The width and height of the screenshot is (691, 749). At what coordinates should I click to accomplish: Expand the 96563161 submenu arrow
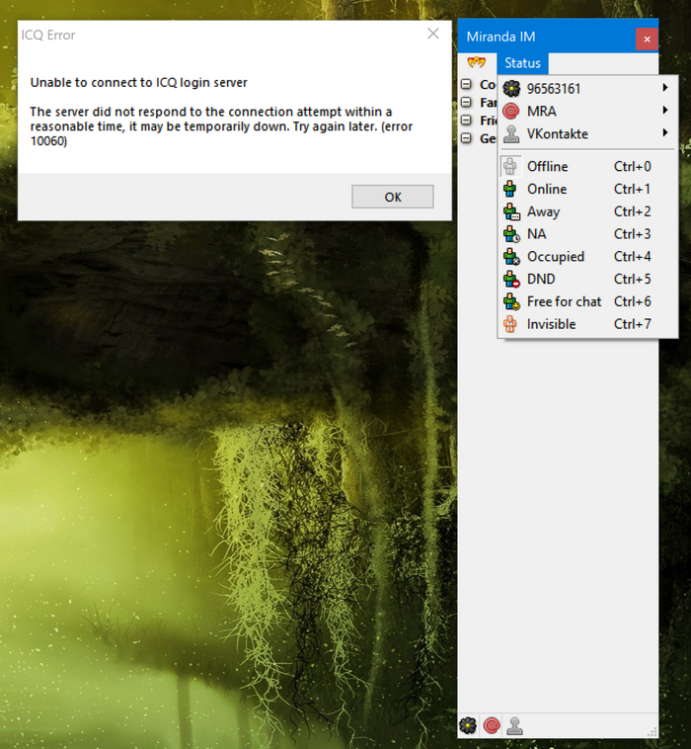(x=665, y=88)
